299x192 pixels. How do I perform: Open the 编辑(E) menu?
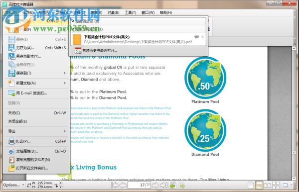[28, 12]
